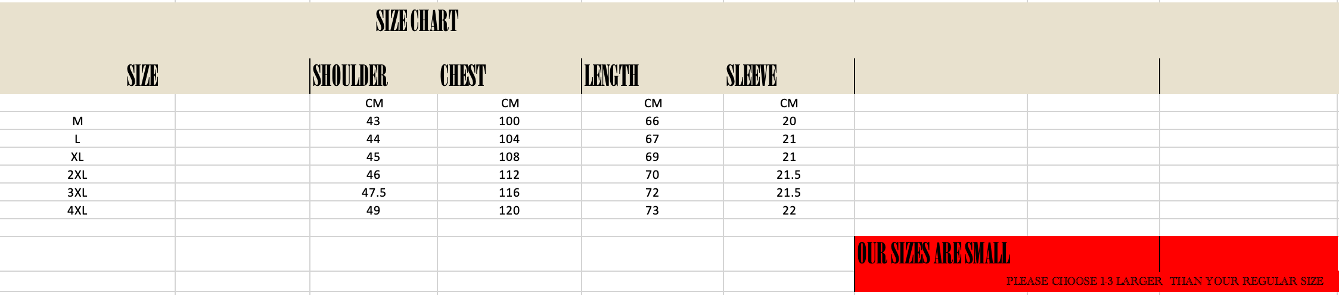
Task: Select the 2XL size cell
Action: click(77, 175)
